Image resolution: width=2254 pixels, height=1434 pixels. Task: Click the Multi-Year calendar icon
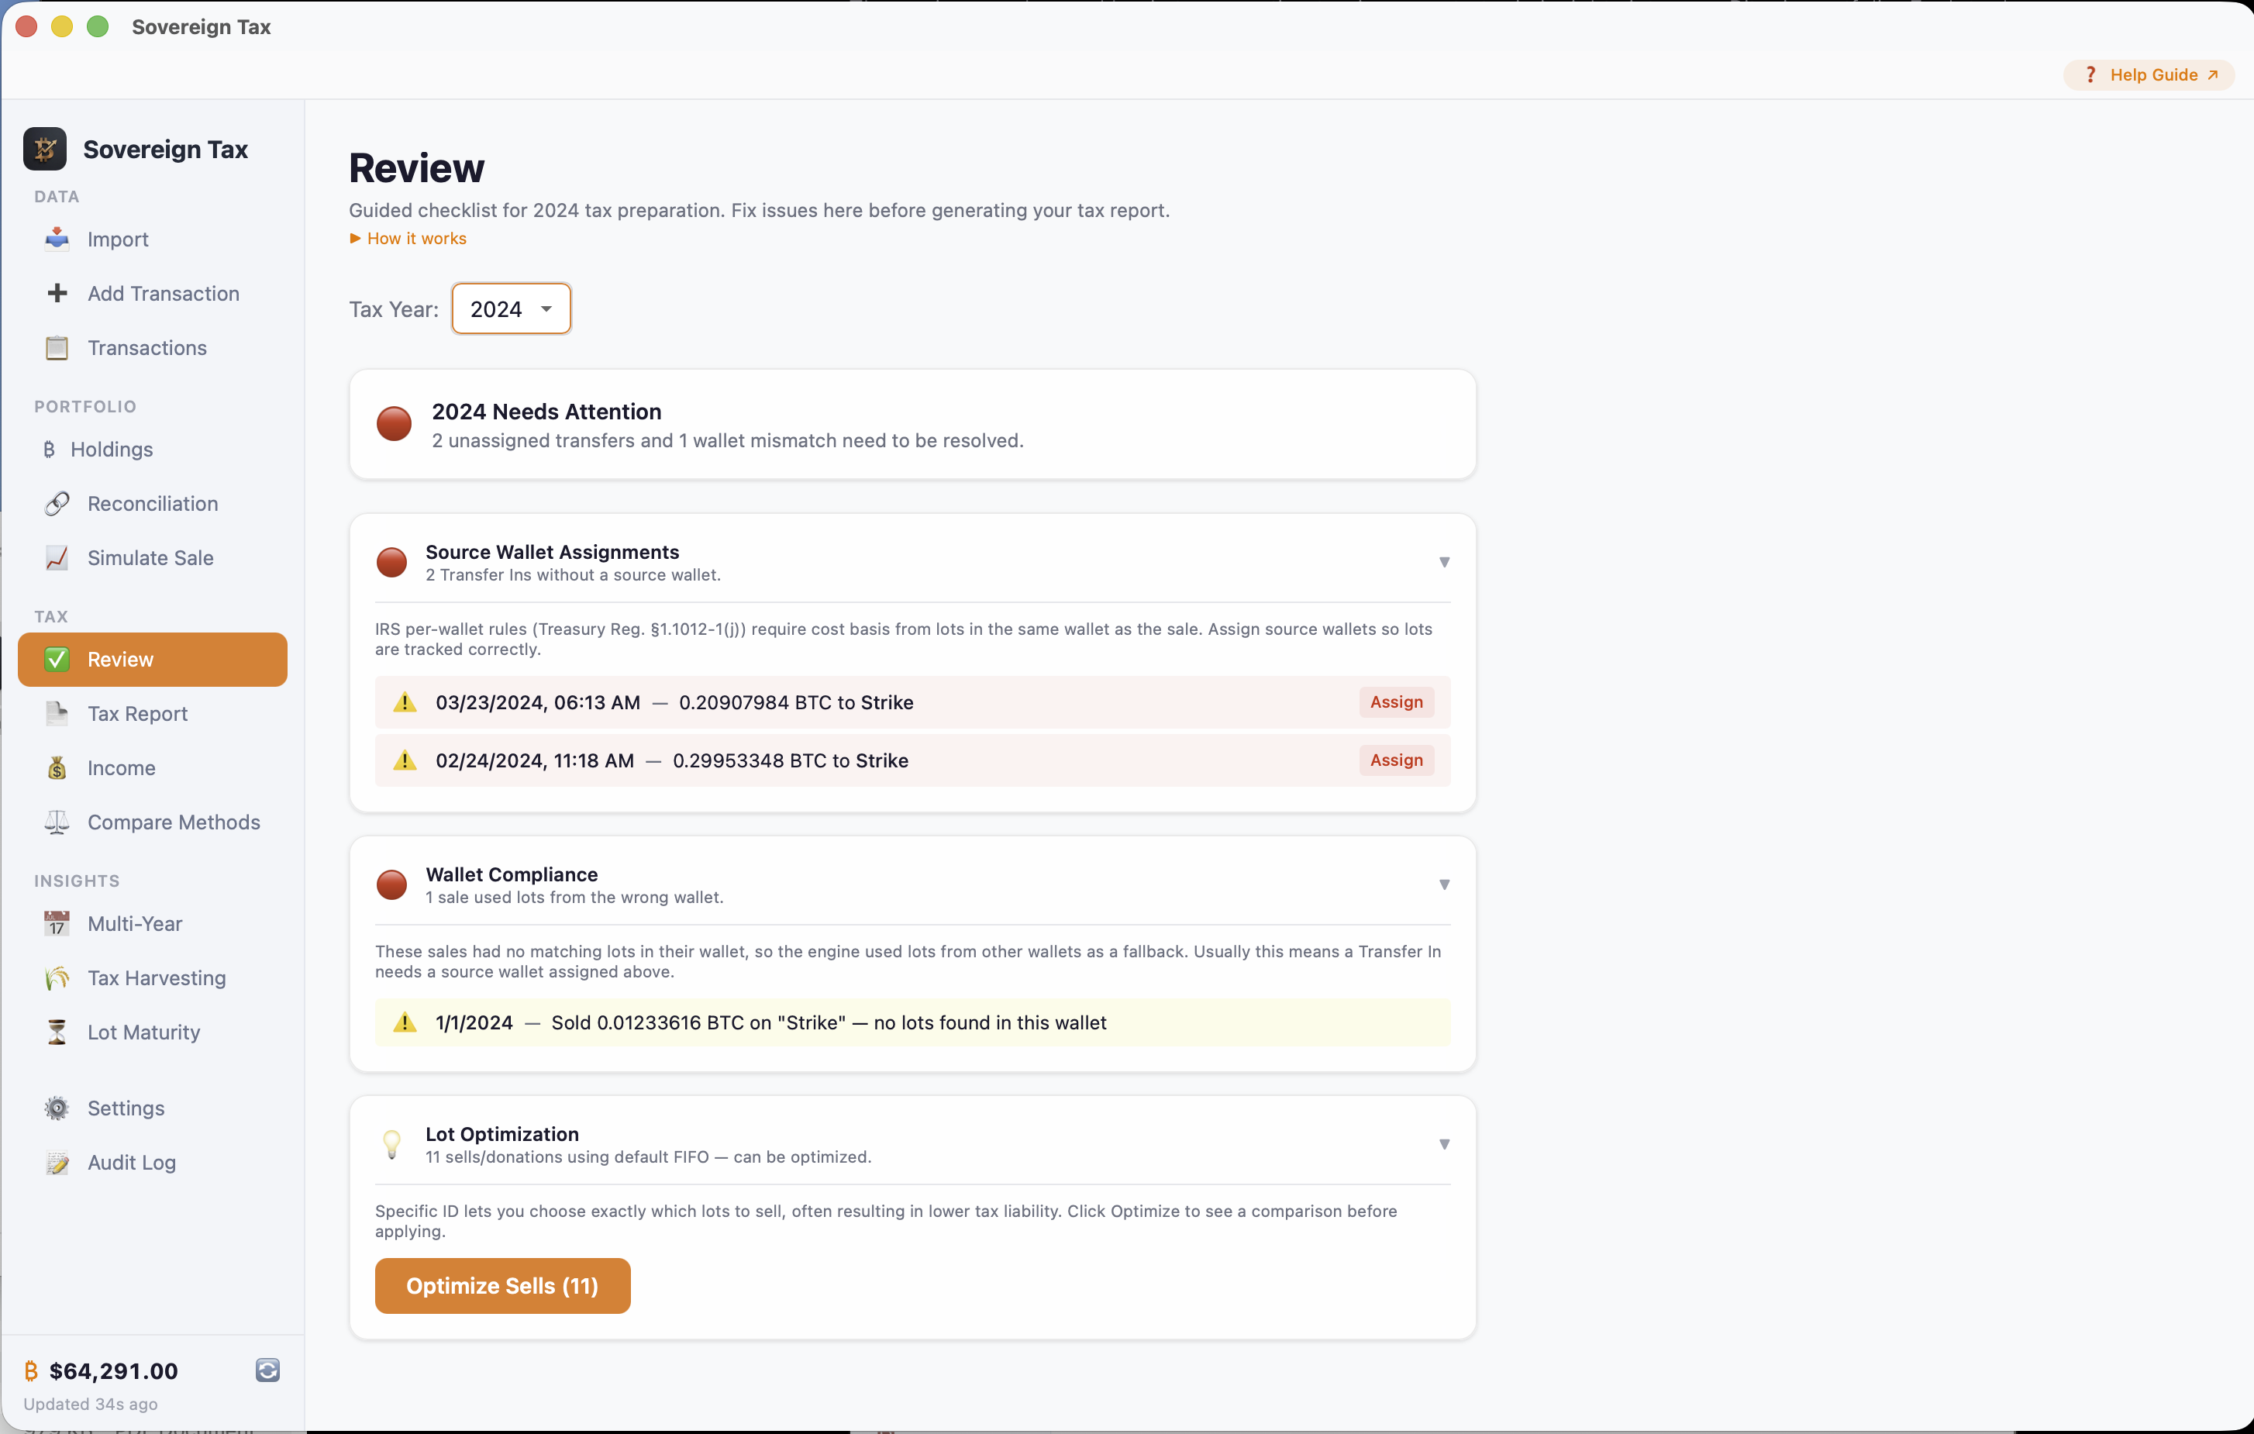[x=56, y=924]
